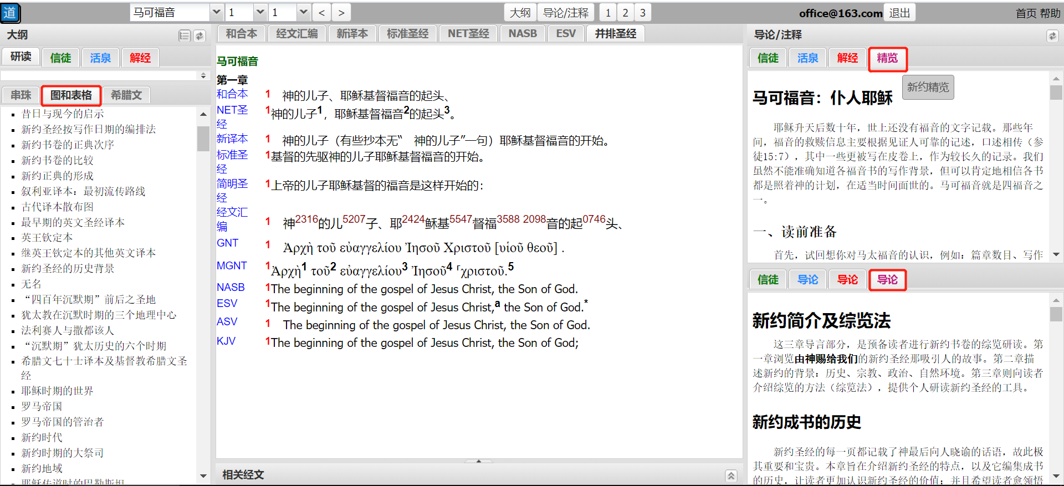
Task: Click the 退出 logout button
Action: [x=899, y=13]
